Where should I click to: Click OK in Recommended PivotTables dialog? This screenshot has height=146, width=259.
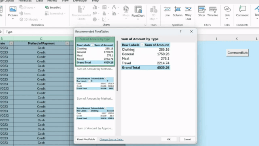click(x=169, y=140)
